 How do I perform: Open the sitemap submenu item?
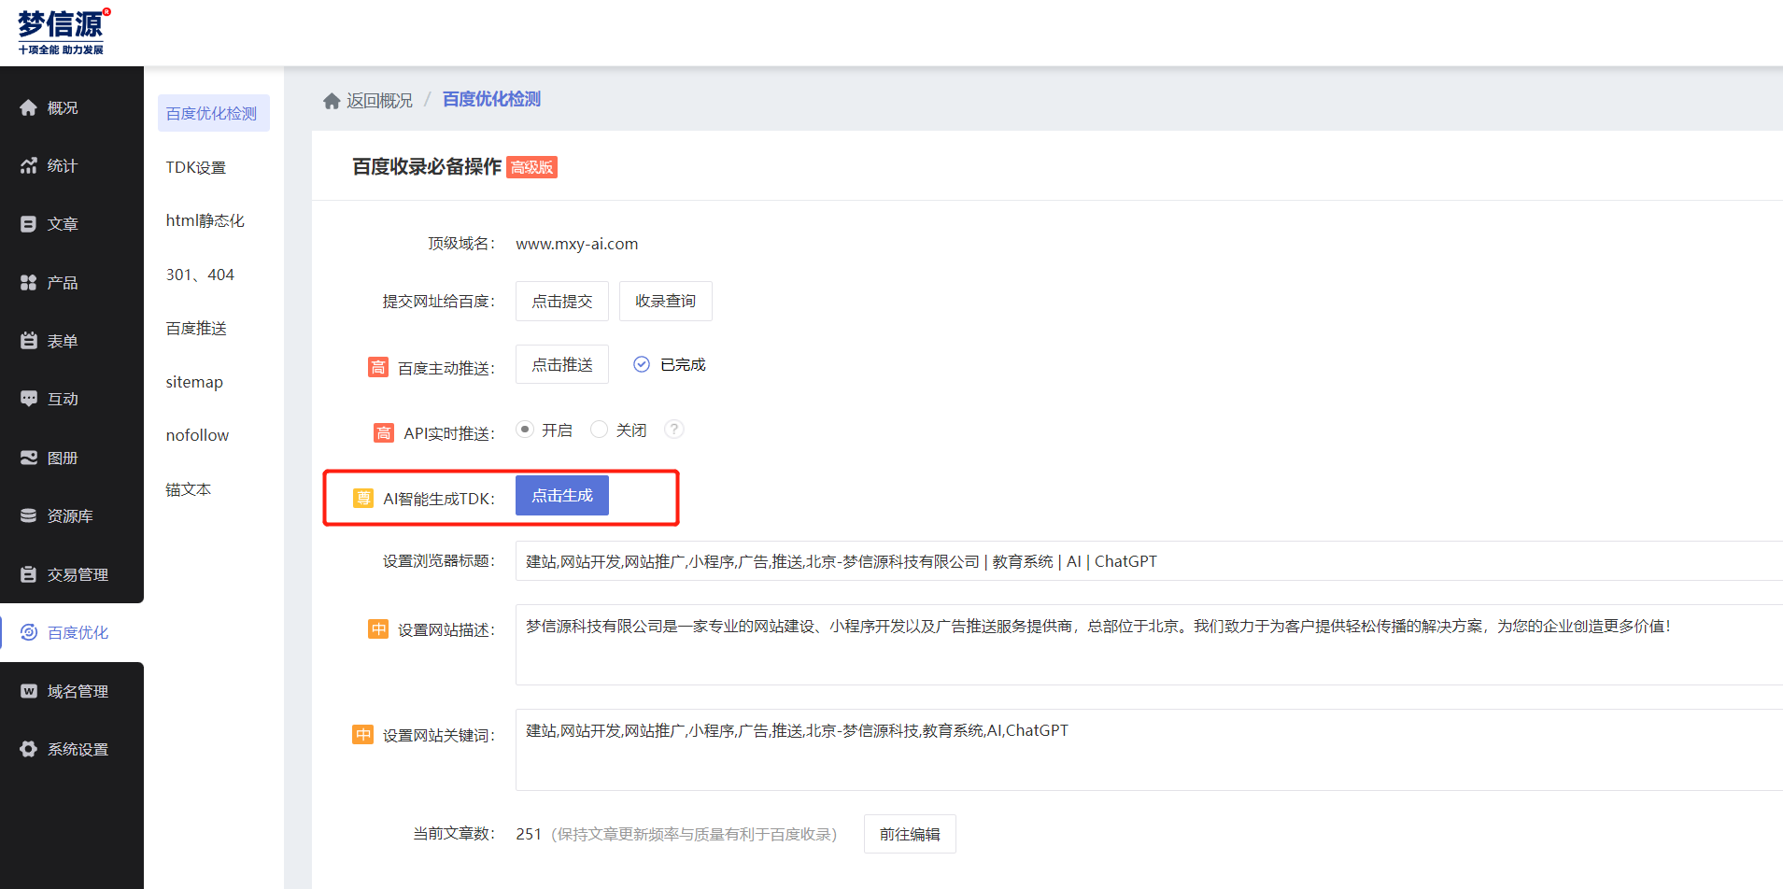194,382
